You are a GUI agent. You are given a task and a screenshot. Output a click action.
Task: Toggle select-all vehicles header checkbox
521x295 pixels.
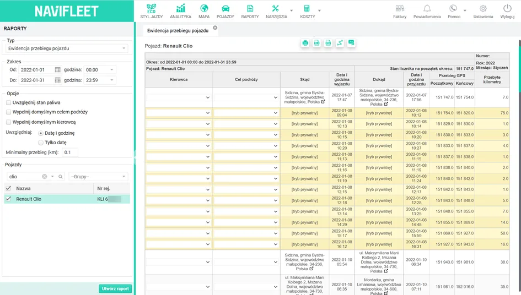[8, 188]
